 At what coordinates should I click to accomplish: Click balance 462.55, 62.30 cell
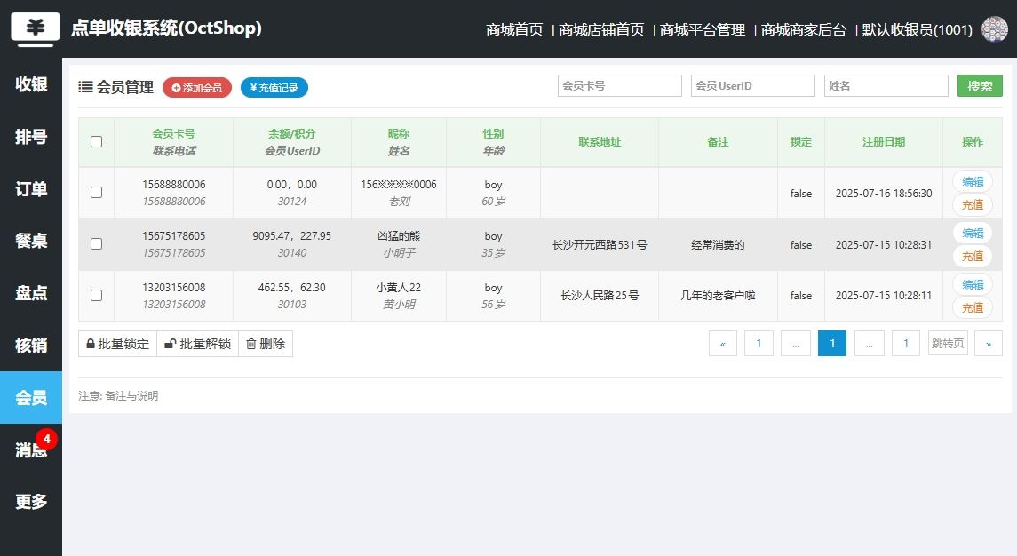click(x=292, y=288)
